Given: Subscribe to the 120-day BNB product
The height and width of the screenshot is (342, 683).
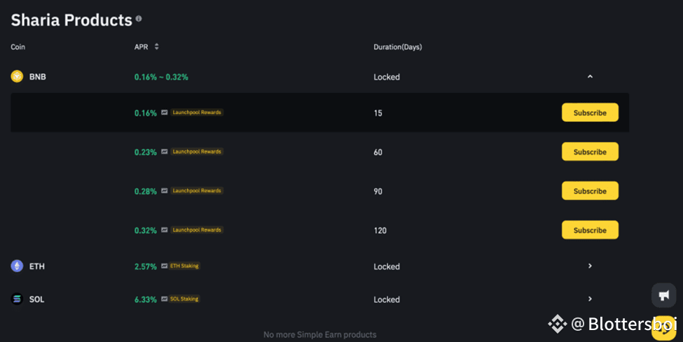Looking at the screenshot, I should (591, 229).
